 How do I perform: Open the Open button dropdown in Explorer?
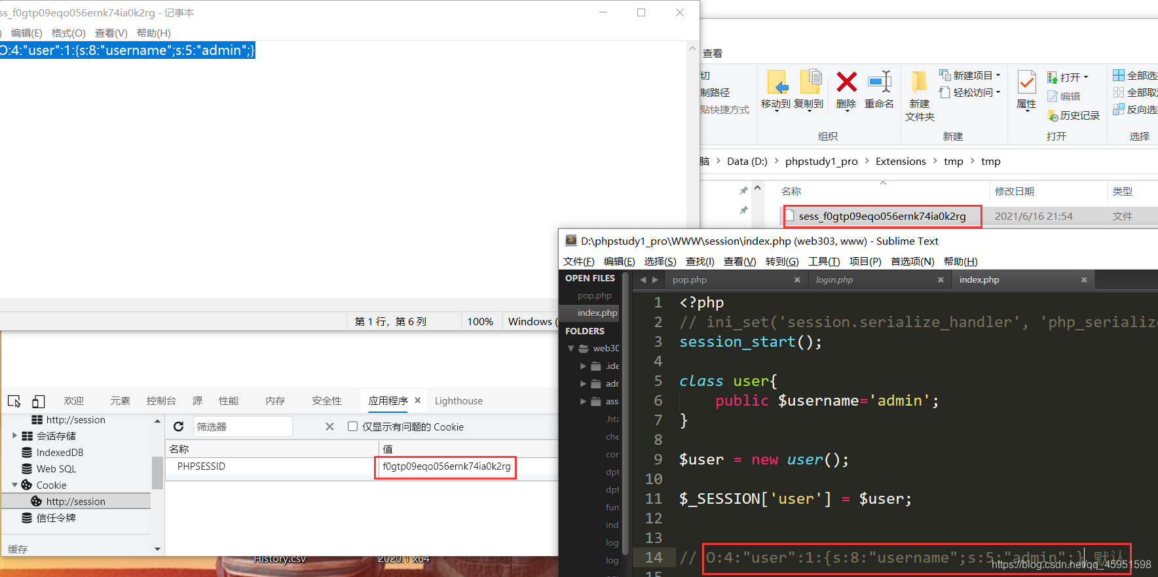click(1085, 77)
